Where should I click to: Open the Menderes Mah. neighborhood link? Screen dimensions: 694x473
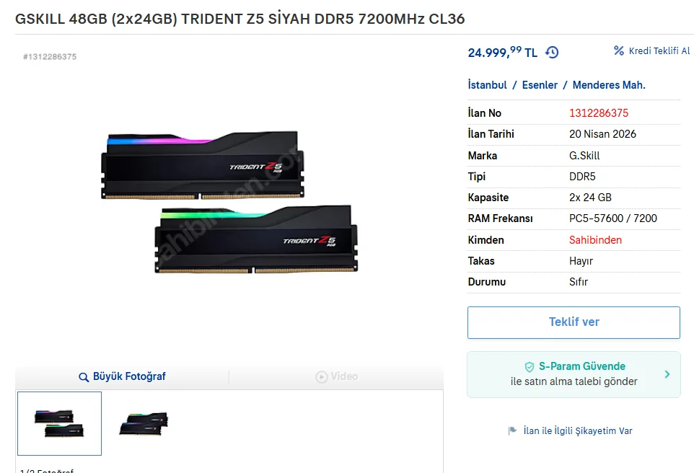coord(609,85)
